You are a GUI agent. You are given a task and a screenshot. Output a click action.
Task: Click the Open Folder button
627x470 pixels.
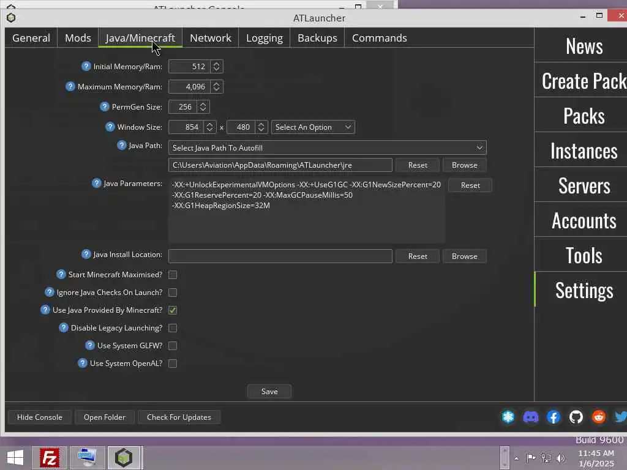[104, 417]
